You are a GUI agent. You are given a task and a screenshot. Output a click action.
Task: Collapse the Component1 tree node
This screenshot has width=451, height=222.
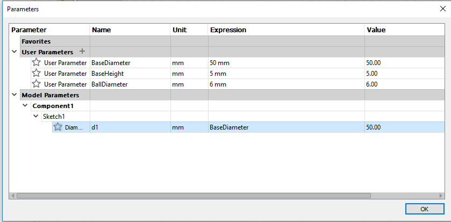pyautogui.click(x=25, y=105)
